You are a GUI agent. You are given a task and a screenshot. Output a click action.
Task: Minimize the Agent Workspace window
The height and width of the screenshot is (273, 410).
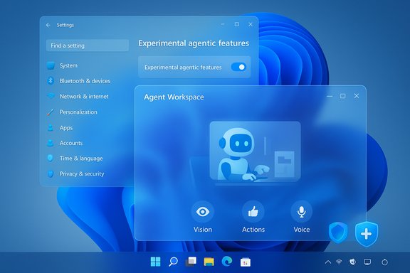click(330, 96)
